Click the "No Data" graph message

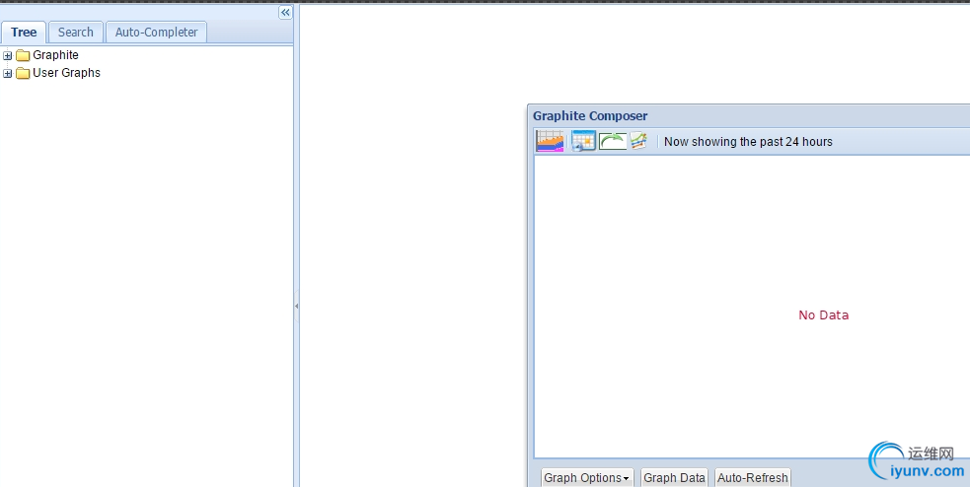[823, 315]
